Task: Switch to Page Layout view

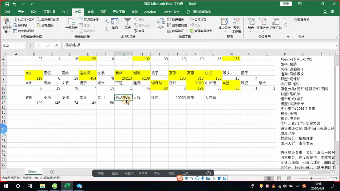Action: (279, 178)
